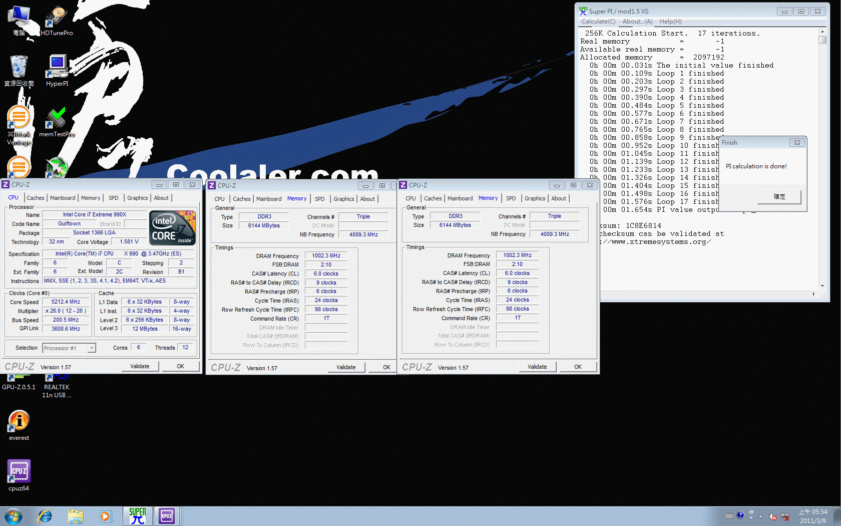The height and width of the screenshot is (526, 841).
Task: Click OK in left CPU-Z window
Action: 181,366
